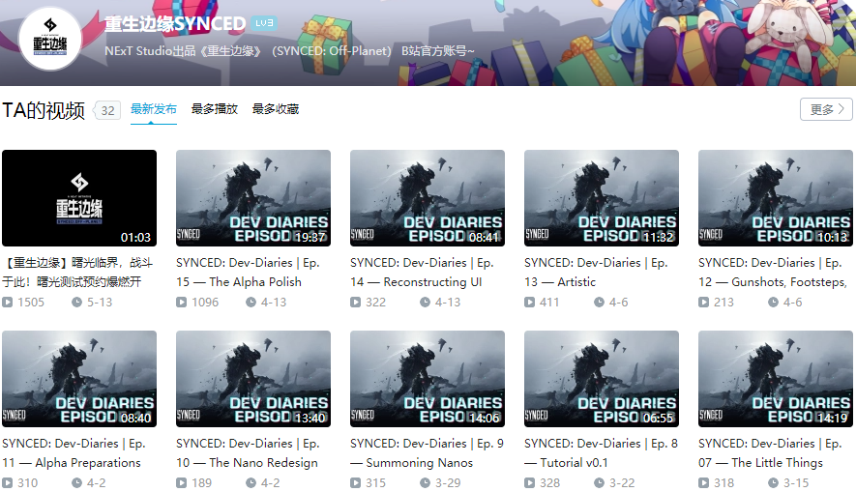Screen dimensions: 856x492
Task: Click the clock icon under Ep. 12
Action: click(x=773, y=303)
